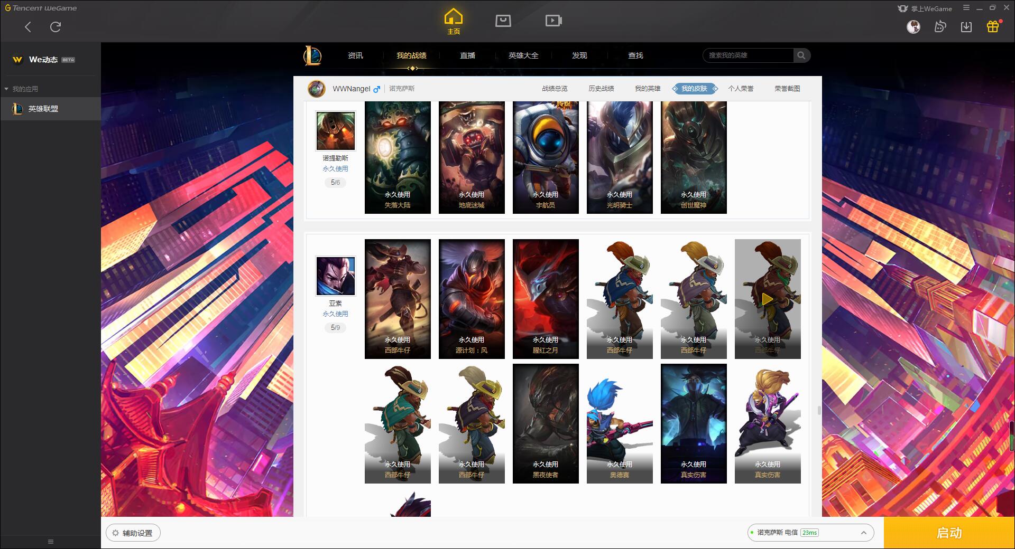Viewport: 1015px width, 549px height.
Task: Click the 启动 launch button
Action: pos(949,533)
